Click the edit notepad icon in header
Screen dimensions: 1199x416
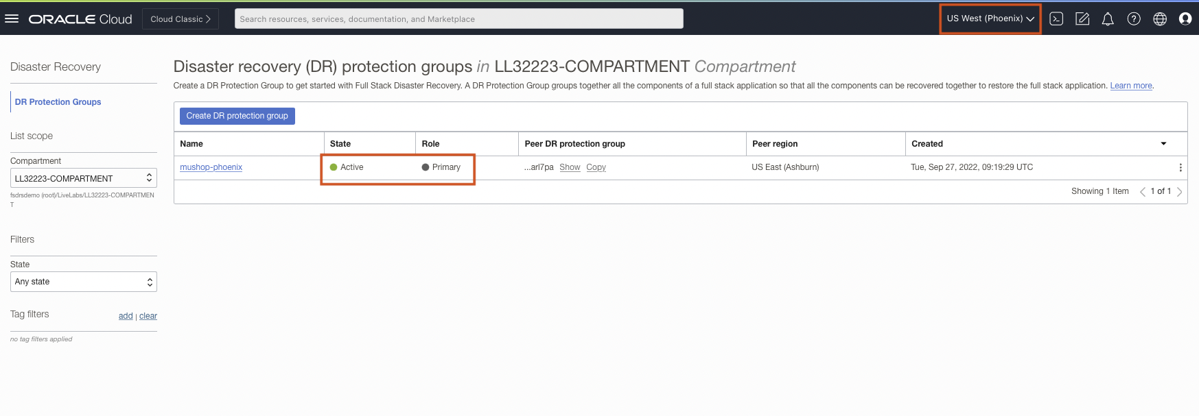pyautogui.click(x=1082, y=19)
